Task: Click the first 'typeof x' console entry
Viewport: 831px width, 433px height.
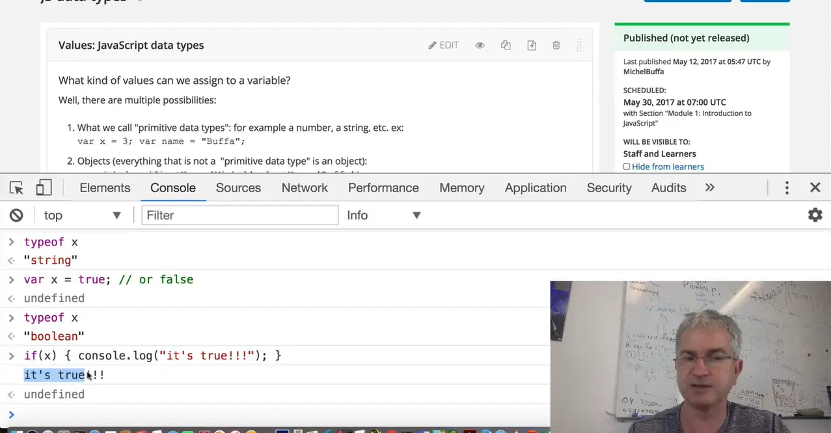Action: 51,242
